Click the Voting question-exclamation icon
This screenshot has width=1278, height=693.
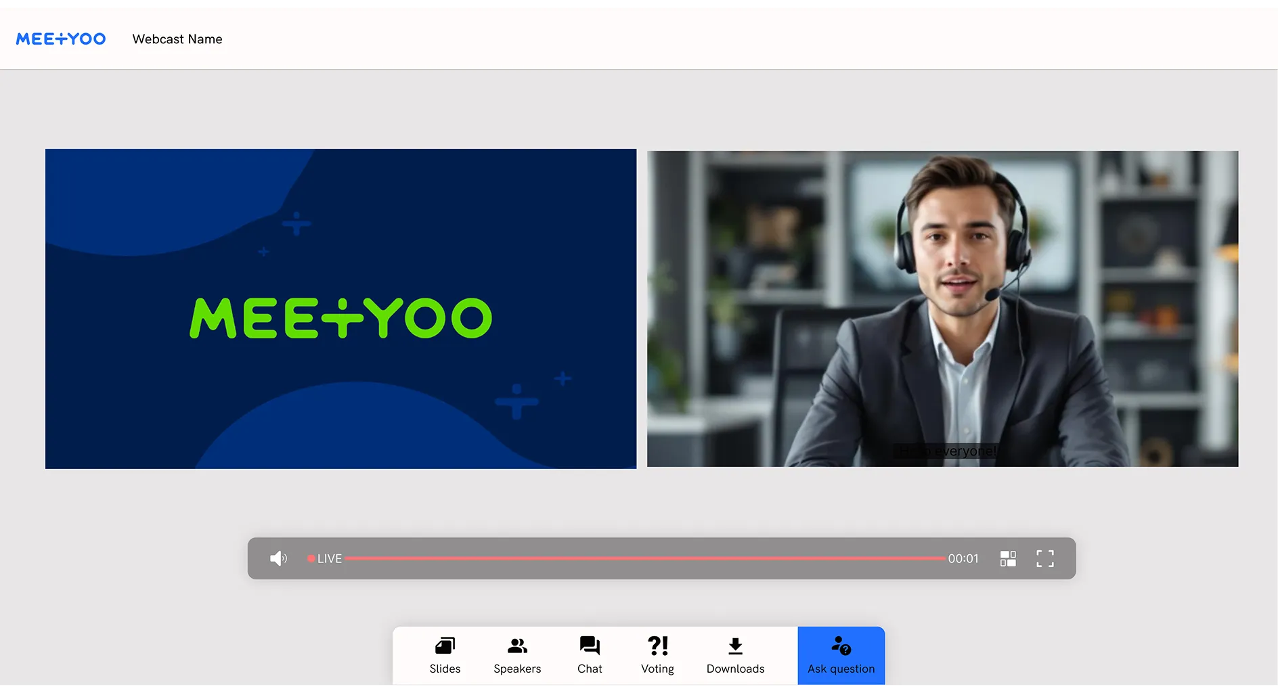pyautogui.click(x=657, y=646)
